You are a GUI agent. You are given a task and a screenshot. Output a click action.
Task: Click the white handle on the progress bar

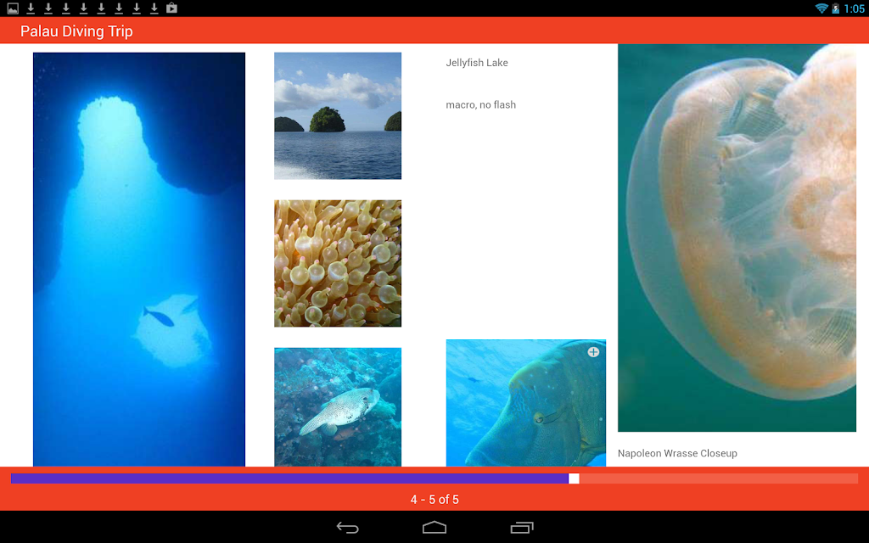click(x=574, y=479)
